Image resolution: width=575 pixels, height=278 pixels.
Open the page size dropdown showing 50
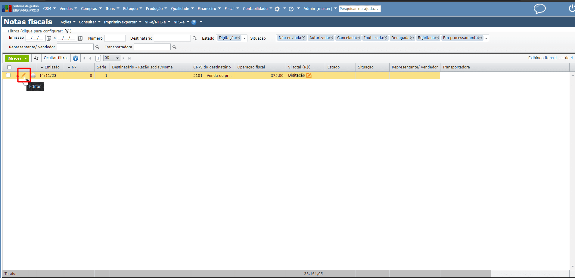click(x=112, y=58)
